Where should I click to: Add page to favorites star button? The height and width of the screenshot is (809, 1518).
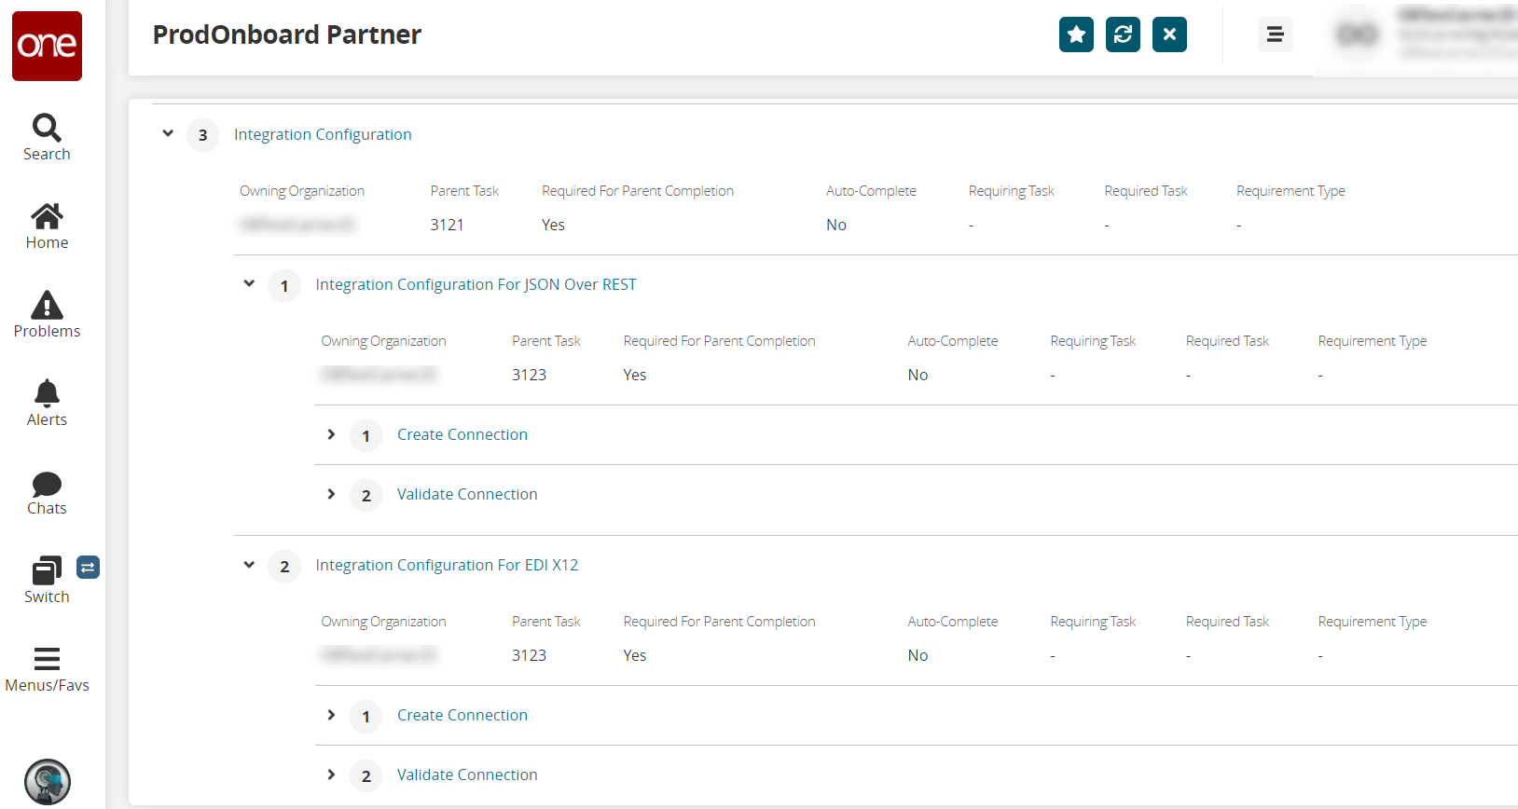point(1076,34)
